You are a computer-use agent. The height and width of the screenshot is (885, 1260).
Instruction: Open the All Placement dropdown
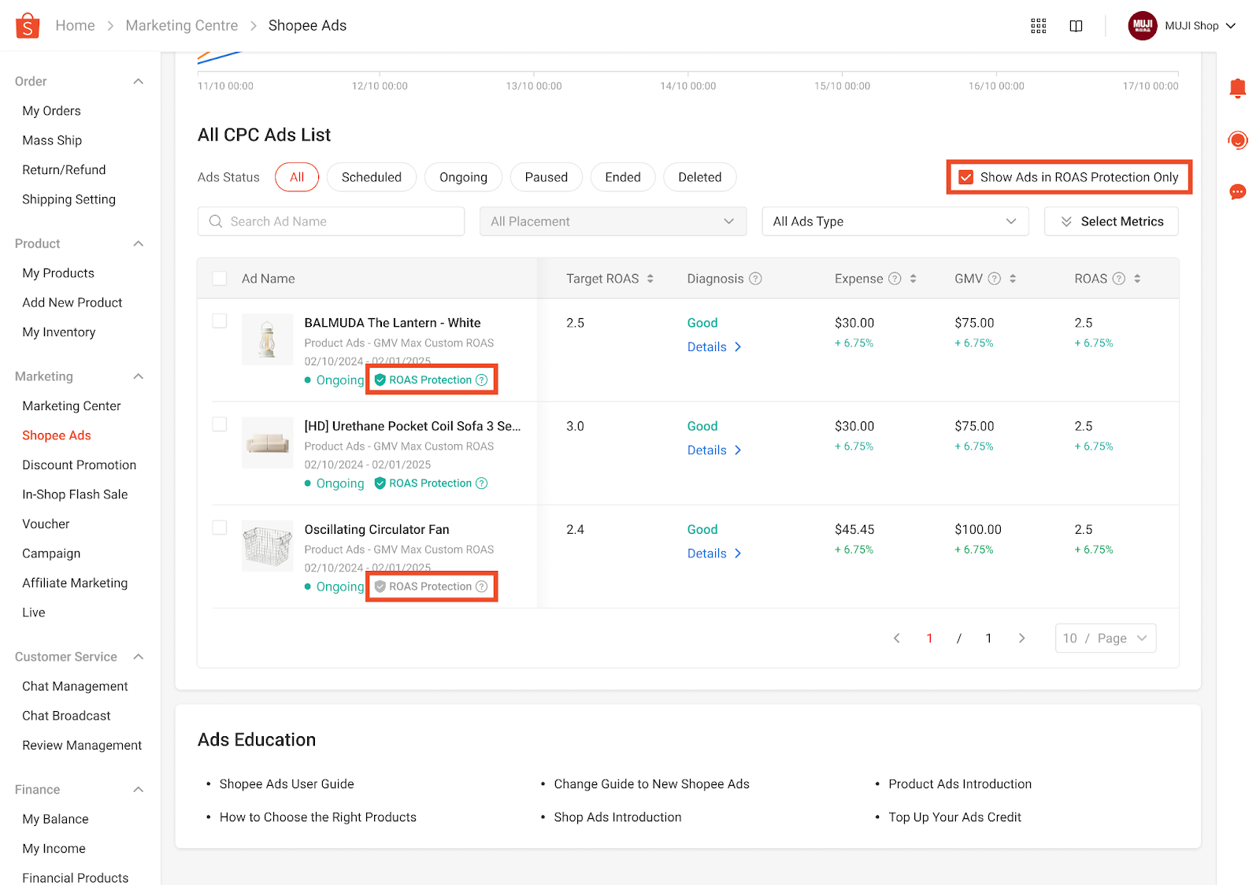pyautogui.click(x=613, y=222)
